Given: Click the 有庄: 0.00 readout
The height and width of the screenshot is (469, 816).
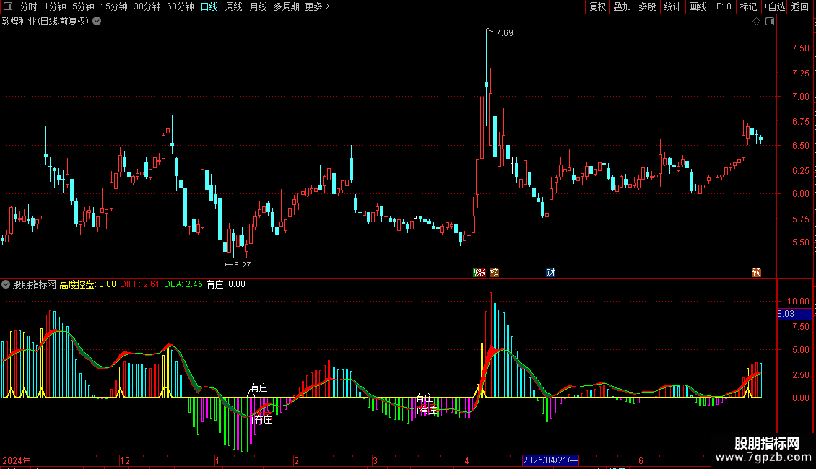Looking at the screenshot, I should click(225, 284).
